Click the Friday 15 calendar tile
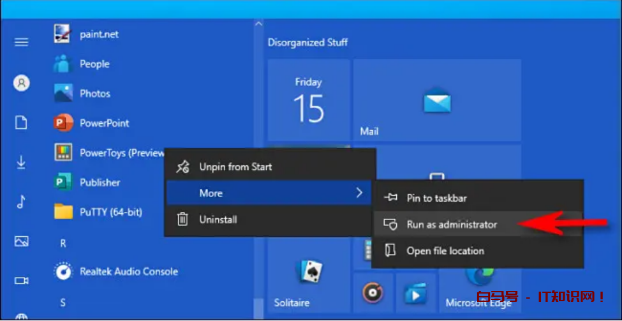Image resolution: width=622 pixels, height=321 pixels. 309,100
